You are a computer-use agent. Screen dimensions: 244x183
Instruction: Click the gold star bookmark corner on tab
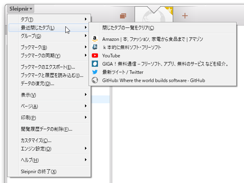click(x=170, y=10)
